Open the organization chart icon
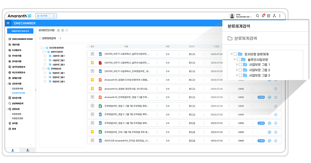Image resolution: width=311 pixels, height=163 pixels. [x=274, y=16]
